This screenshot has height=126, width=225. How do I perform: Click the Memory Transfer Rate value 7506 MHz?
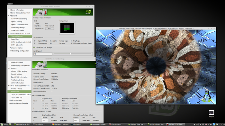[55, 79]
